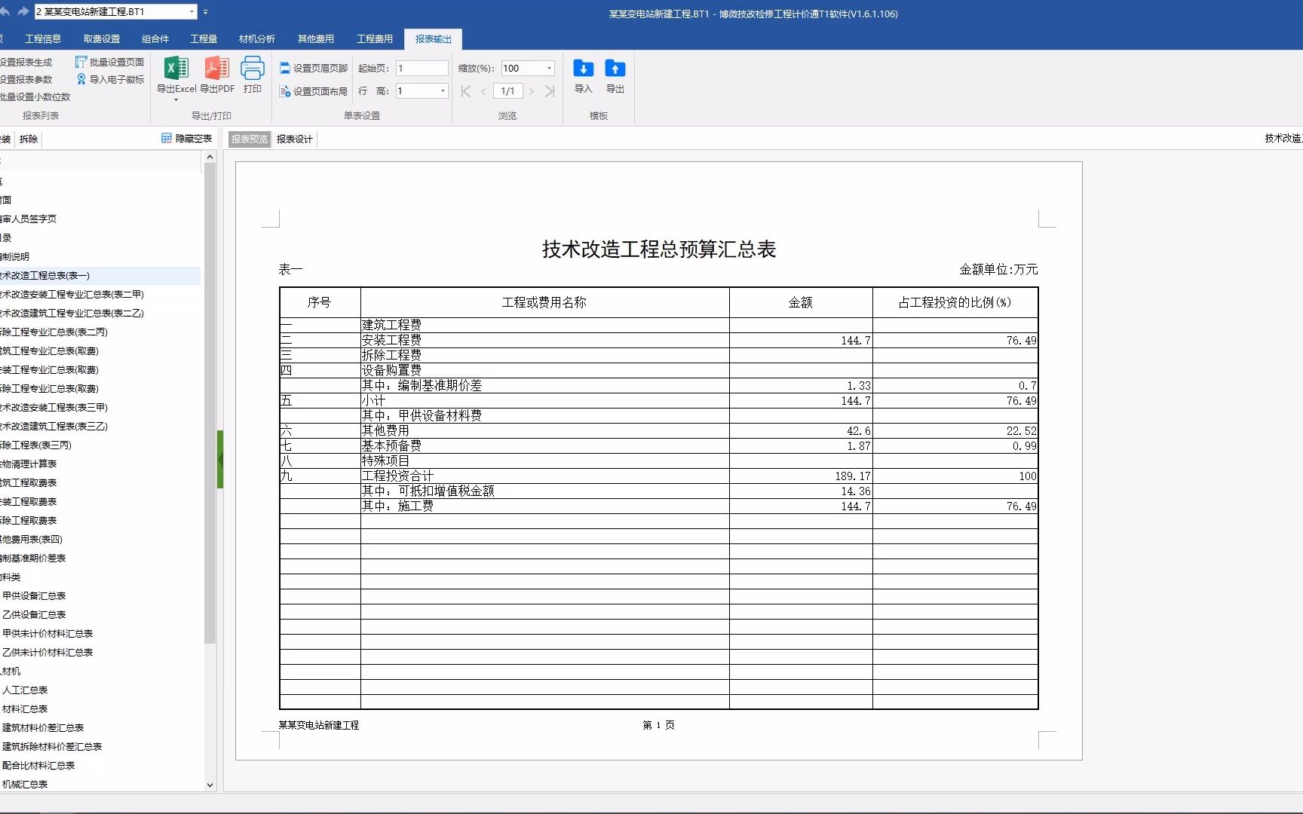Click the 导入 template import folder icon
The image size is (1303, 814).
point(582,68)
